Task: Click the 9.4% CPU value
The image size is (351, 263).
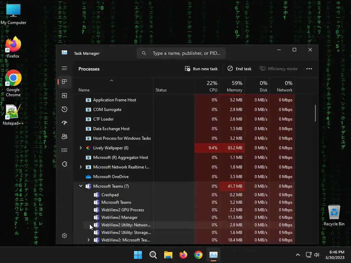Action: click(x=213, y=148)
